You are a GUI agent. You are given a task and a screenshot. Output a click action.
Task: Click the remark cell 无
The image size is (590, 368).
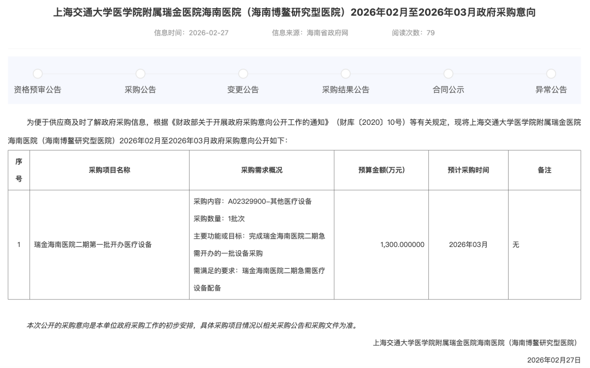545,245
